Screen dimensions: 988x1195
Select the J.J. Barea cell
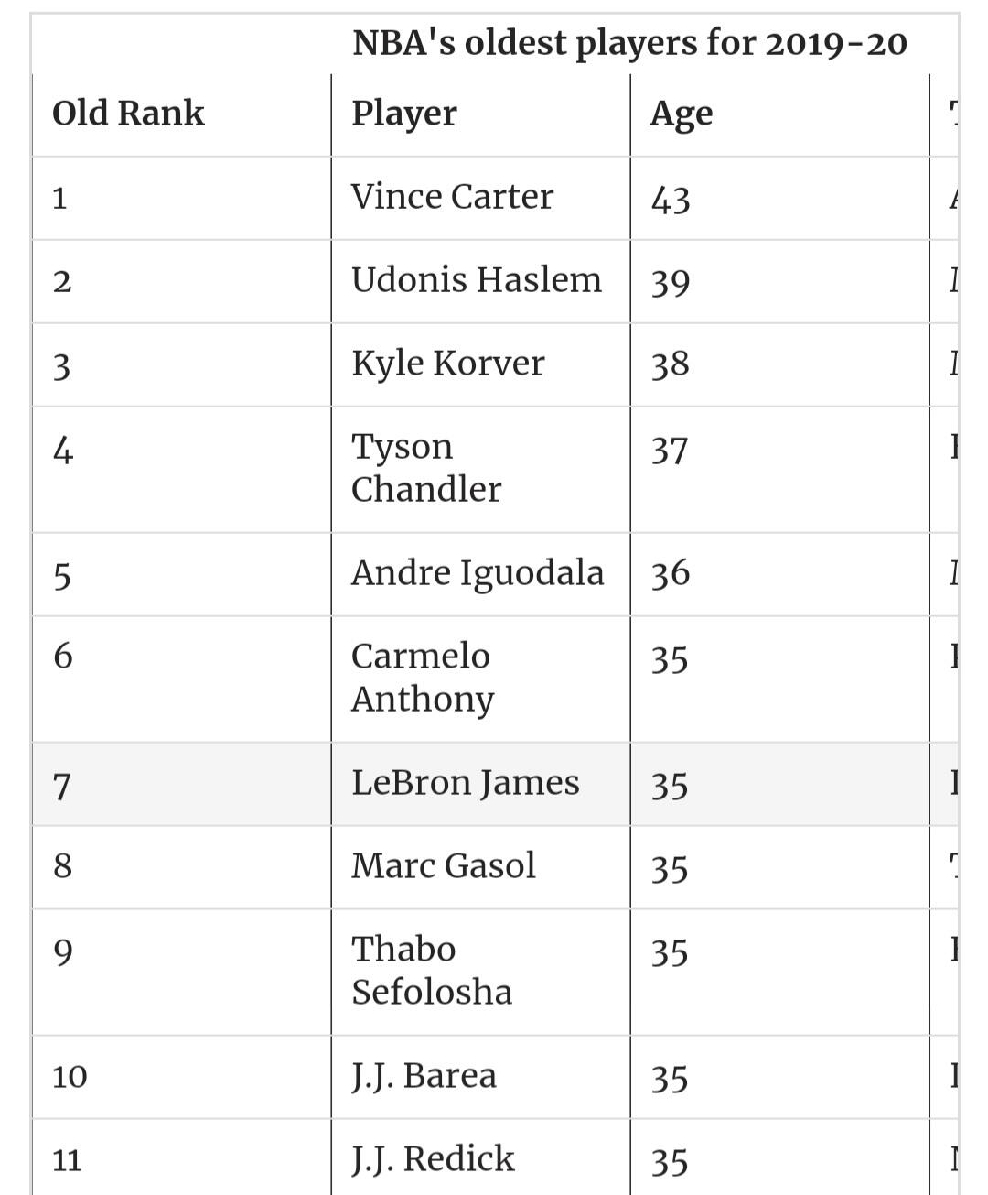[480, 1077]
